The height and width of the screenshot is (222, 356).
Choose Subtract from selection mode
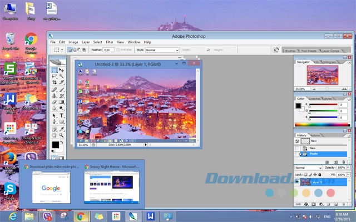[79, 49]
